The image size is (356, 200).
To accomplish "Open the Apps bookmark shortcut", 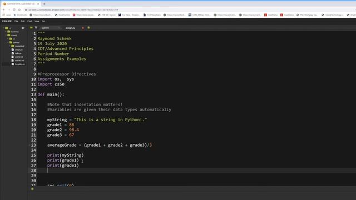I will pos(7,15).
